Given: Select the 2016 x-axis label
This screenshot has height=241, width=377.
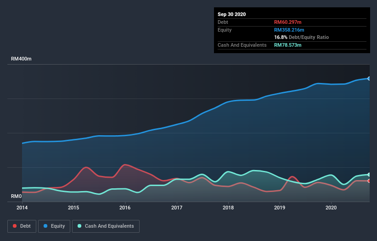Looking at the screenshot, I should tap(125, 208).
